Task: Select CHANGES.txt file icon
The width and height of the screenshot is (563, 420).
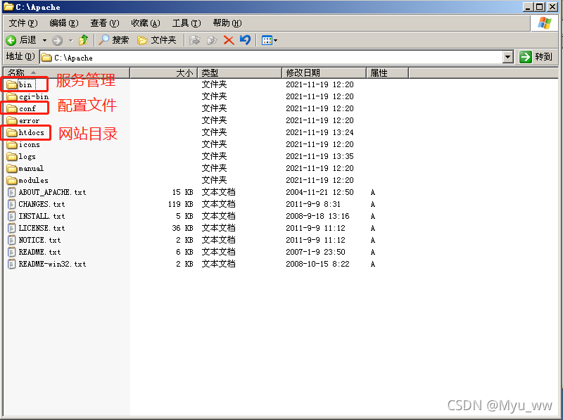Action: [x=12, y=204]
